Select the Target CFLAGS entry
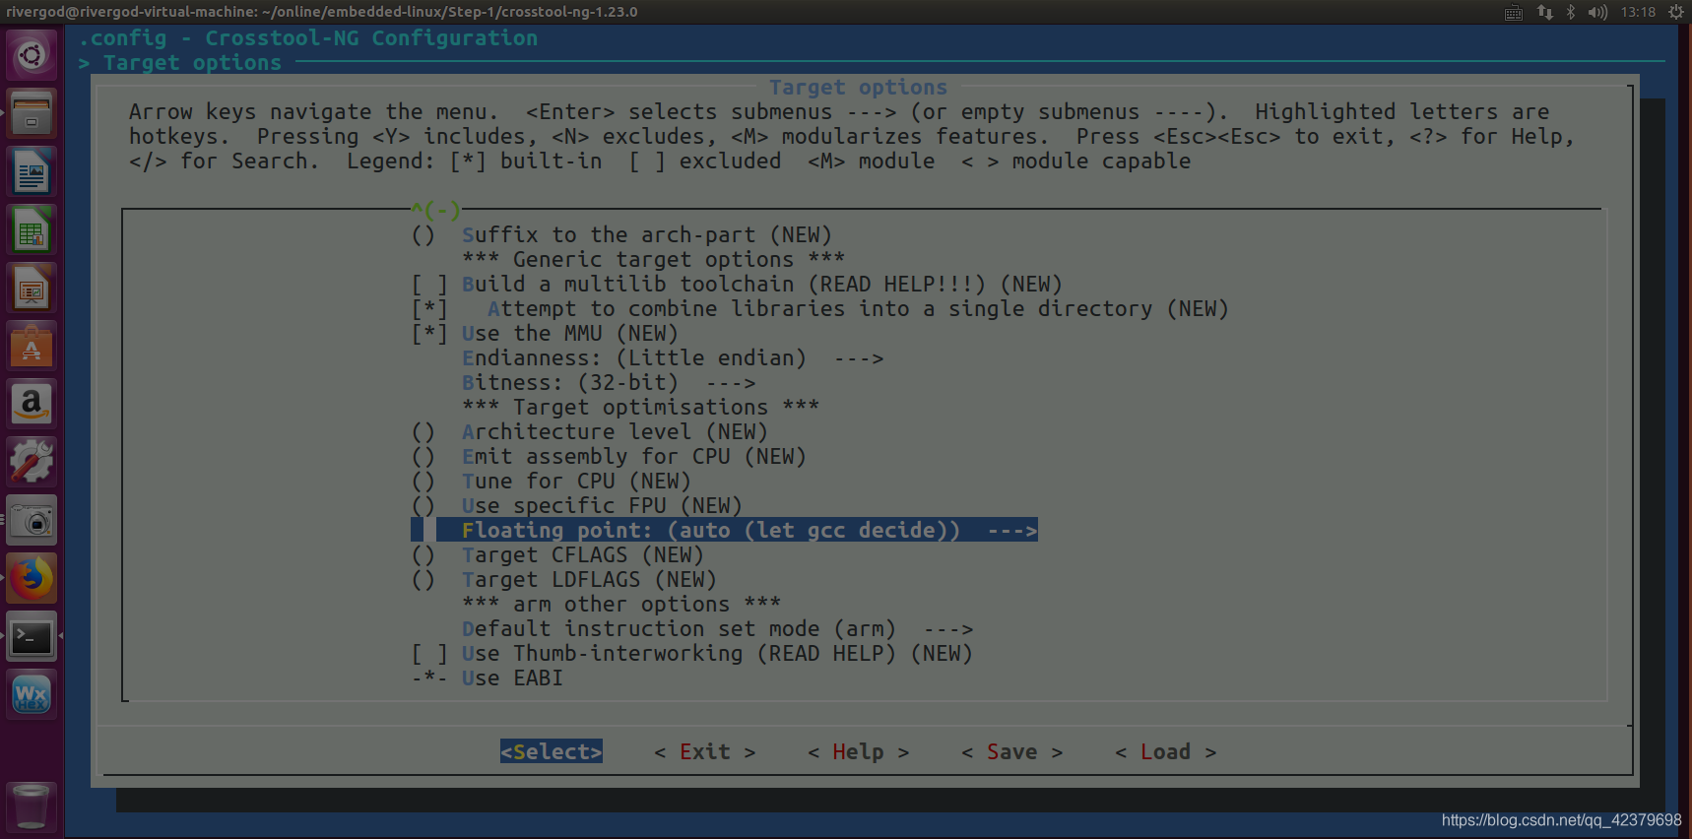 click(x=557, y=555)
